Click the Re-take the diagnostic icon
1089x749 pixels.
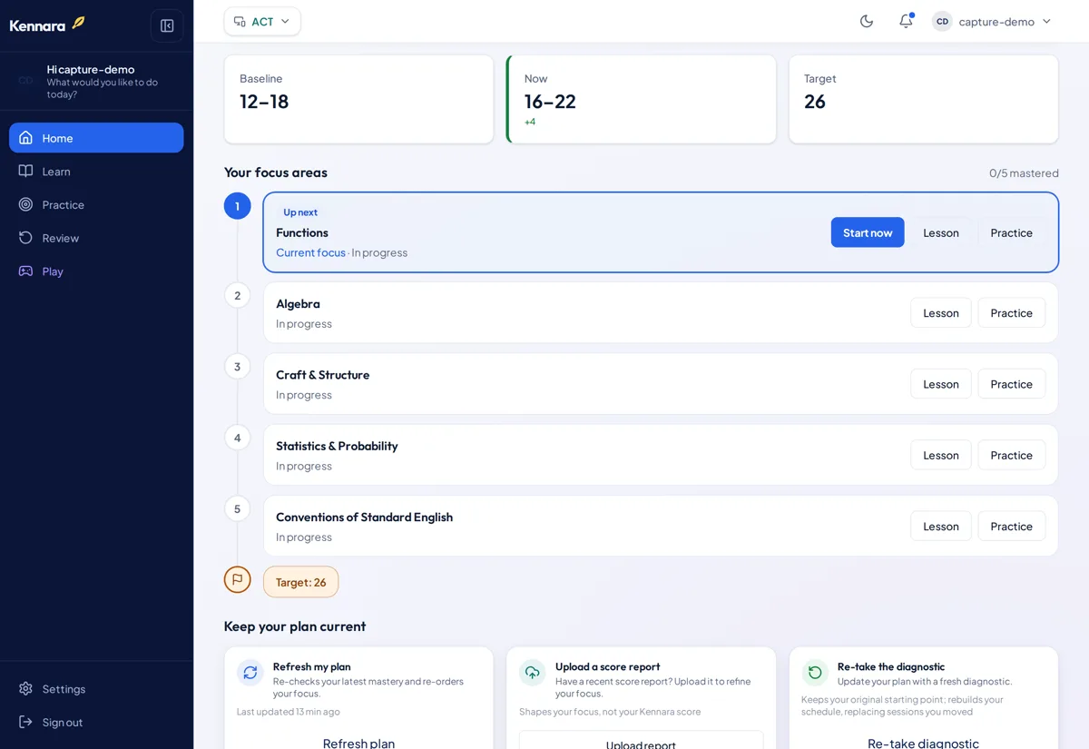click(x=815, y=673)
